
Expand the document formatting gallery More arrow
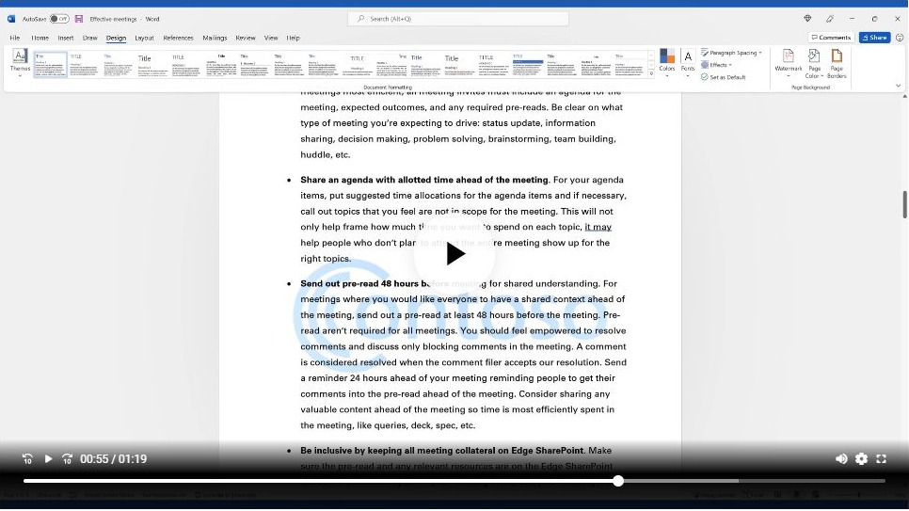point(651,73)
